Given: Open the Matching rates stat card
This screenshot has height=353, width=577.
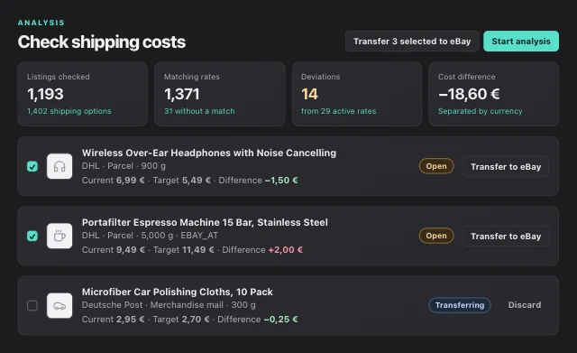Looking at the screenshot, I should 220,94.
